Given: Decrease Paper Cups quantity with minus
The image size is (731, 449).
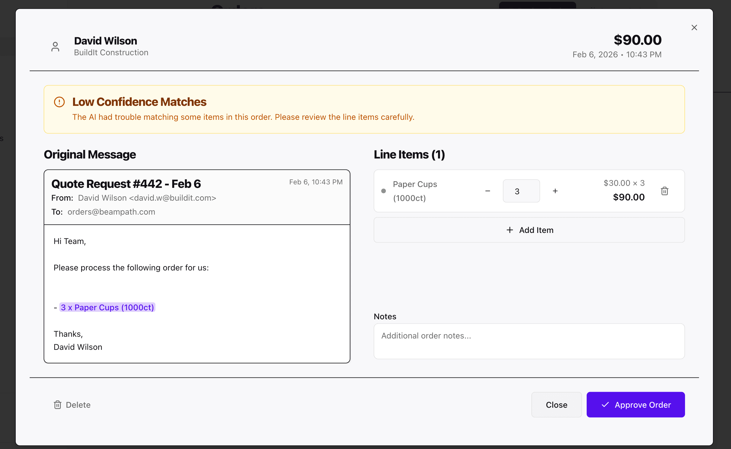Looking at the screenshot, I should click(x=488, y=191).
